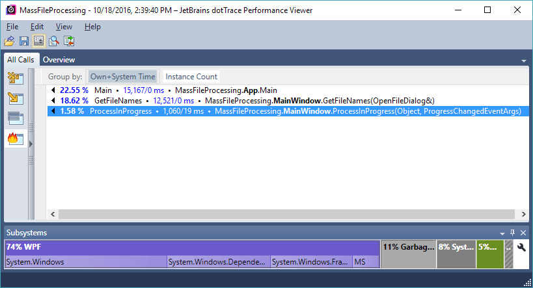
Task: Click the Subsystems panel title
Action: pos(27,233)
